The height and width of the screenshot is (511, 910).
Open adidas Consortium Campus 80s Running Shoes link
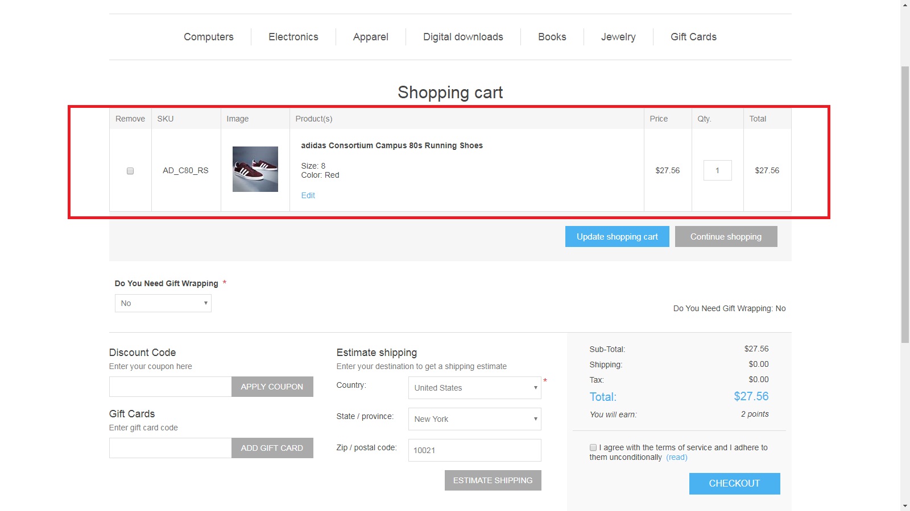click(x=392, y=145)
